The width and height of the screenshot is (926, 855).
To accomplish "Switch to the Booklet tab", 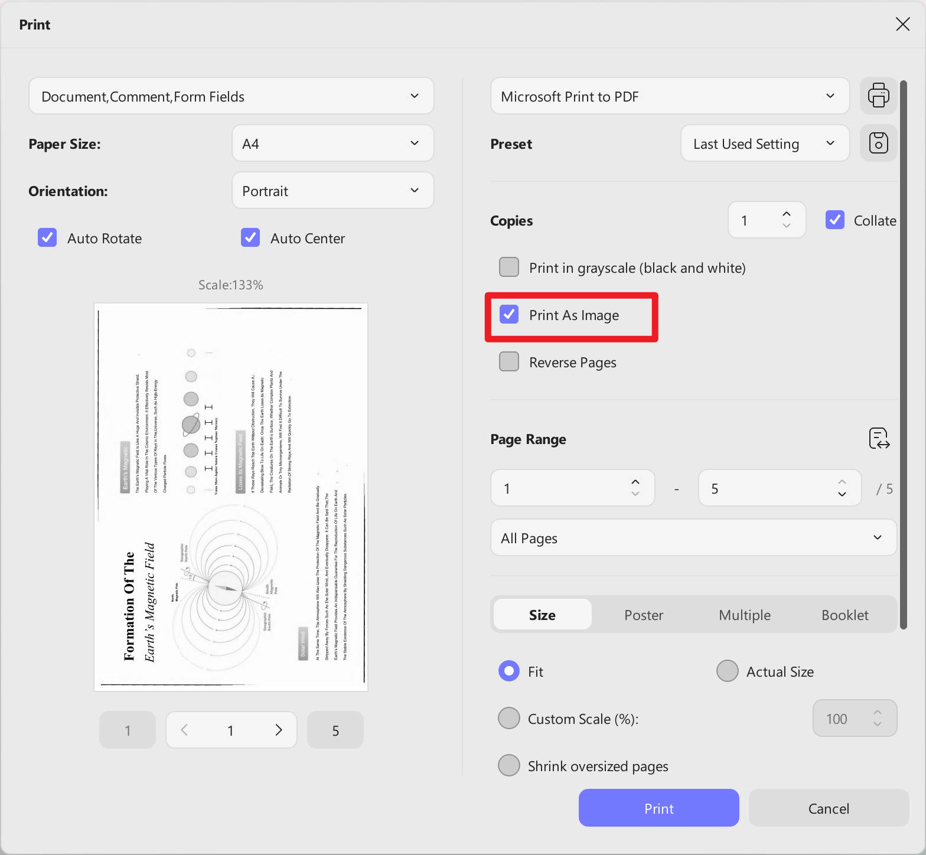I will (845, 615).
